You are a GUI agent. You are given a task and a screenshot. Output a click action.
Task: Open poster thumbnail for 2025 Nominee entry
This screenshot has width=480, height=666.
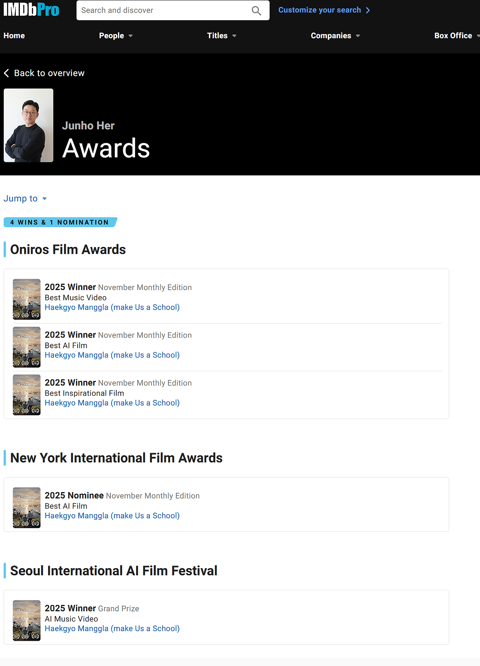(27, 507)
